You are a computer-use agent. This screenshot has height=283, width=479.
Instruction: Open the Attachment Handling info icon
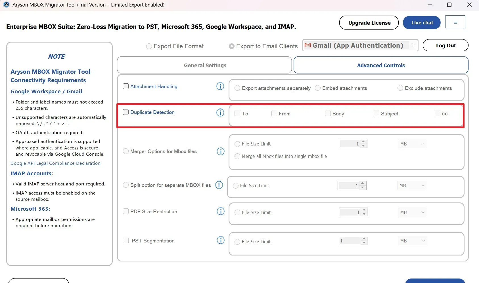[220, 86]
